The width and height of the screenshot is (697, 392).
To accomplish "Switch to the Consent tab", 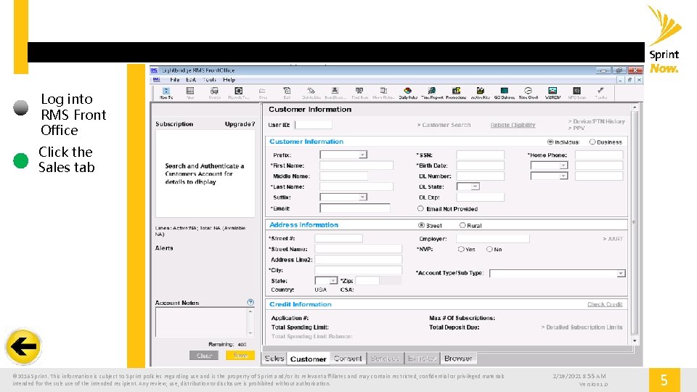I will point(348,358).
